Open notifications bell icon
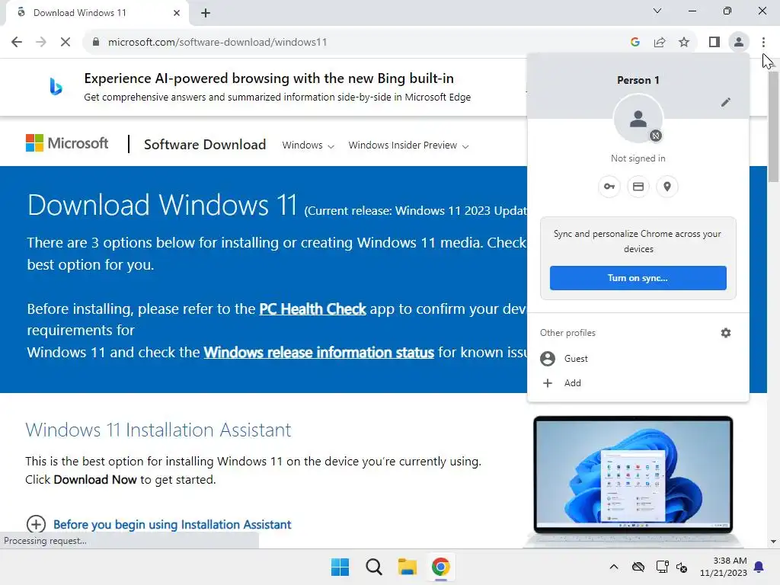The height and width of the screenshot is (585, 780). pos(759,567)
